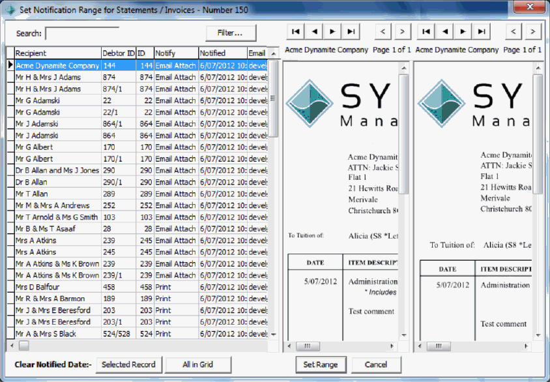
Task: Click left preview scroll down arrow
Action: [x=404, y=335]
